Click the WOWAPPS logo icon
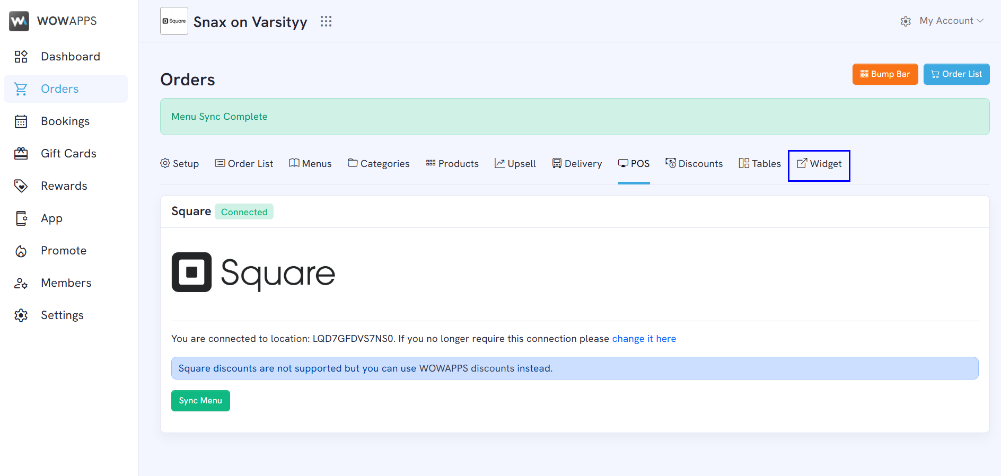Screen dimensions: 1001x476 pyautogui.click(x=19, y=21)
